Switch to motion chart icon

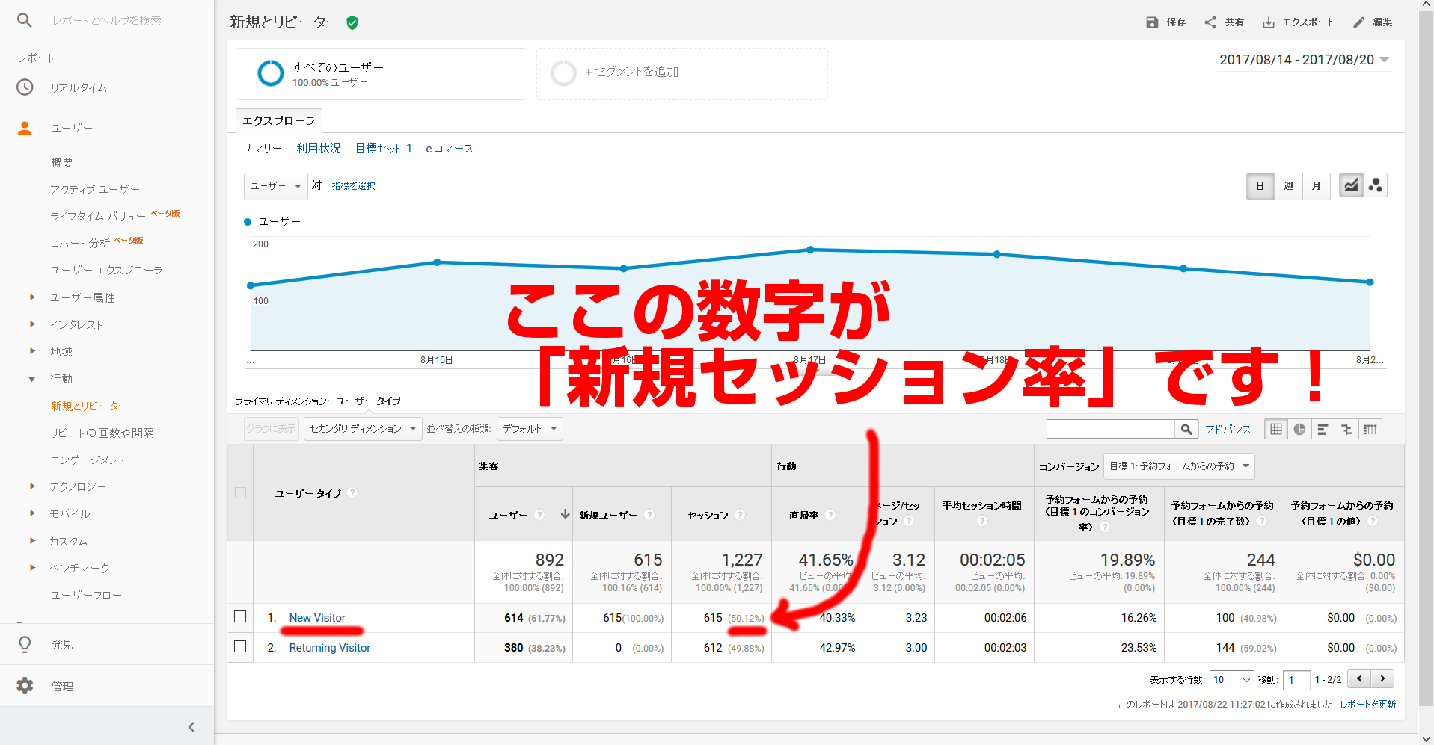pyautogui.click(x=1375, y=185)
